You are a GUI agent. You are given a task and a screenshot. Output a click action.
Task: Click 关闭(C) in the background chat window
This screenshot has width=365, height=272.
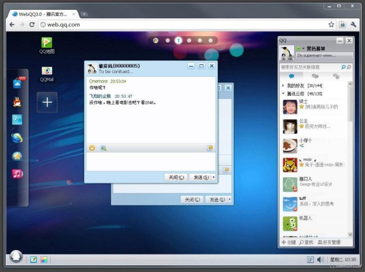point(192,199)
